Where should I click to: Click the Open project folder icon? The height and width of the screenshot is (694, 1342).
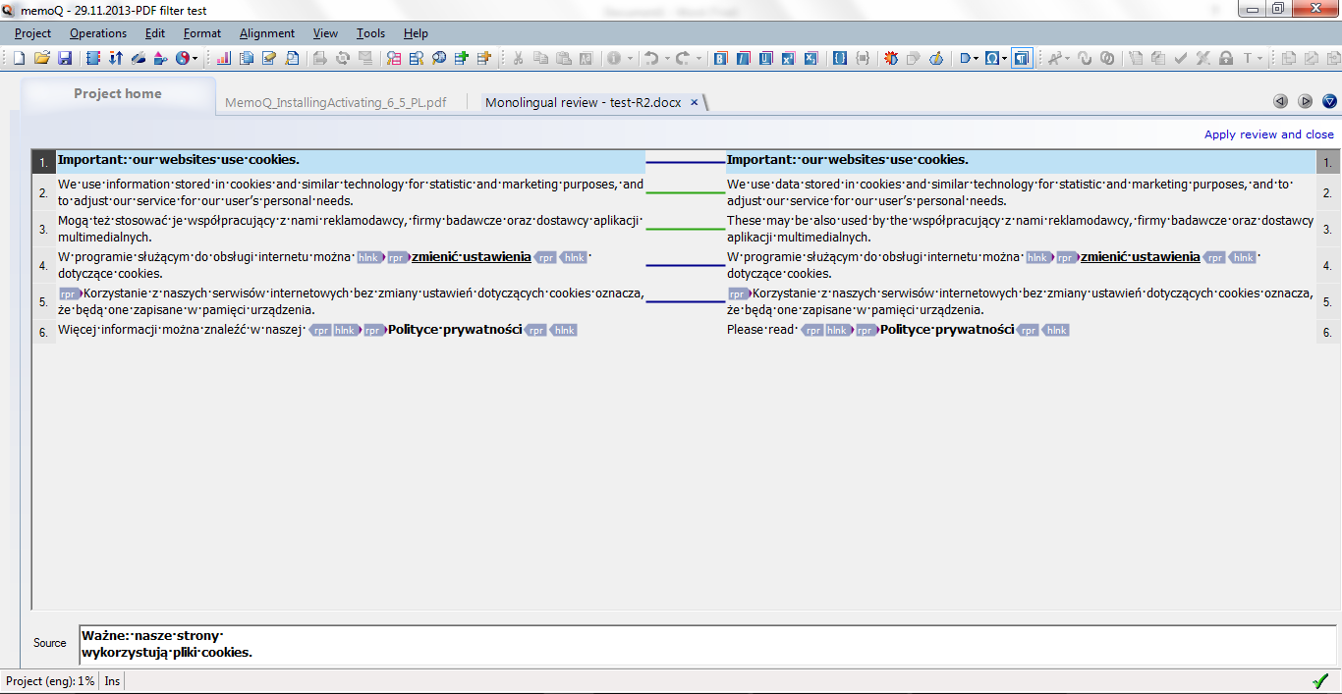pos(41,58)
